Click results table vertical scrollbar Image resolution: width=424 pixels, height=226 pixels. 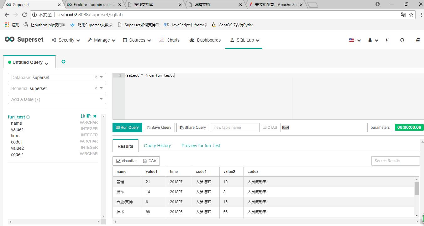point(416,188)
